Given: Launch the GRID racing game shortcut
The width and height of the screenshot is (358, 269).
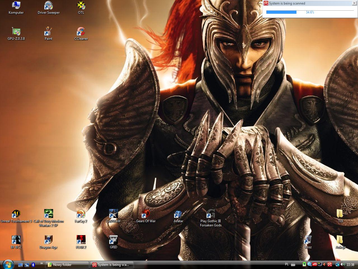Looking at the screenshot, I should tap(114, 242).
